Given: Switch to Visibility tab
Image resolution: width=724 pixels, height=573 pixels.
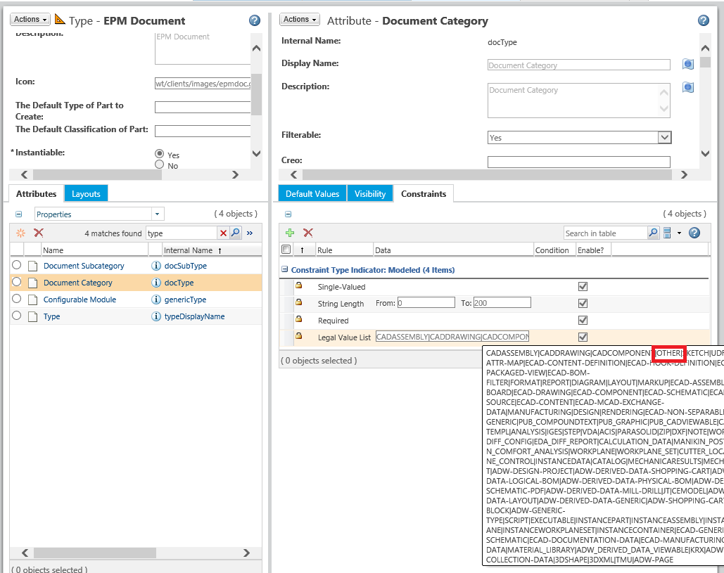Looking at the screenshot, I should click(370, 194).
